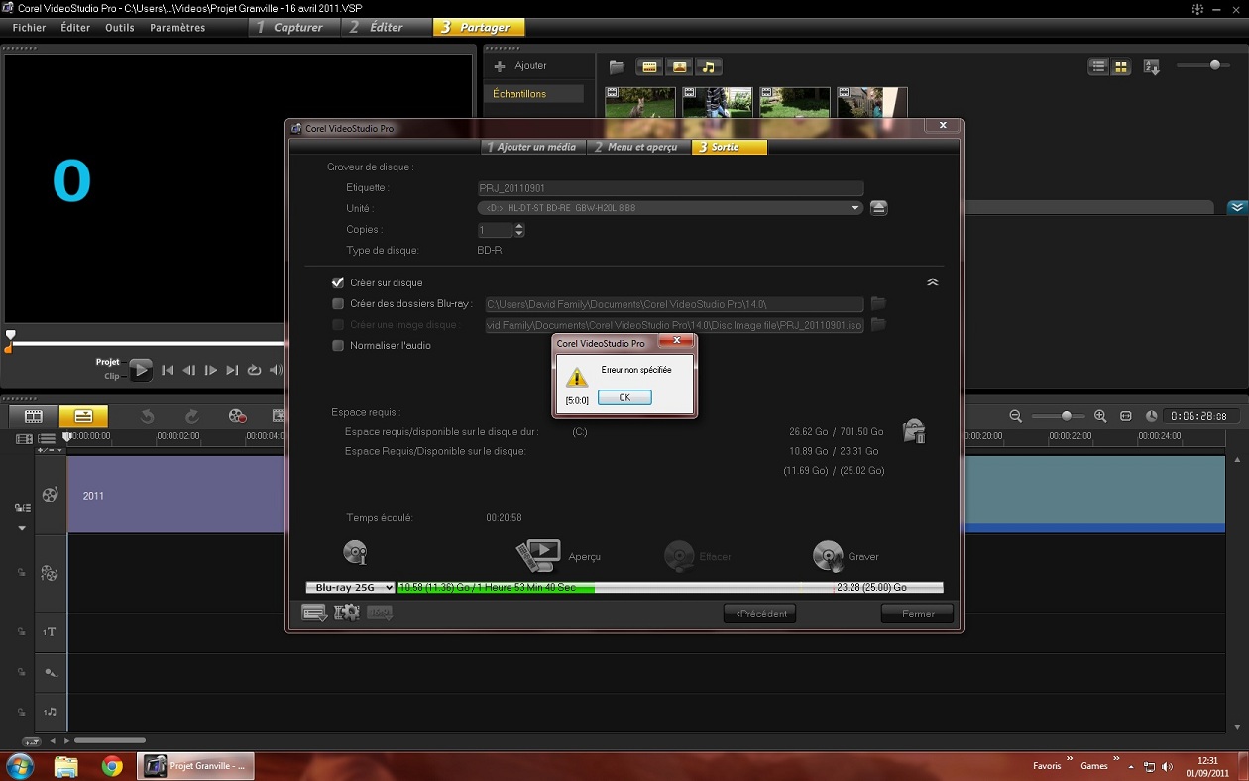The image size is (1249, 781).
Task: Click the Effacer disc button
Action: coord(698,556)
